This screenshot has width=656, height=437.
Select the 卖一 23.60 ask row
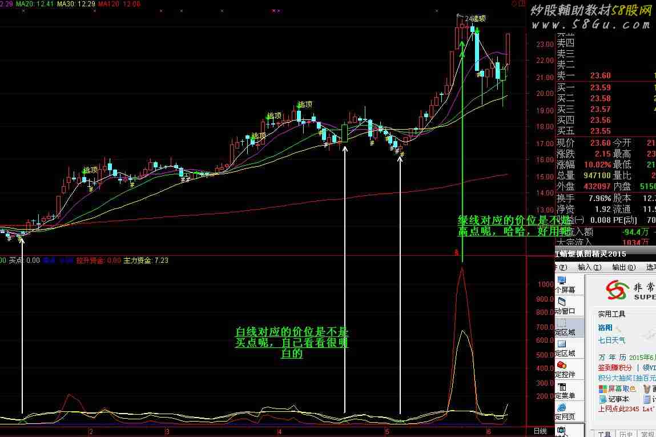click(606, 76)
